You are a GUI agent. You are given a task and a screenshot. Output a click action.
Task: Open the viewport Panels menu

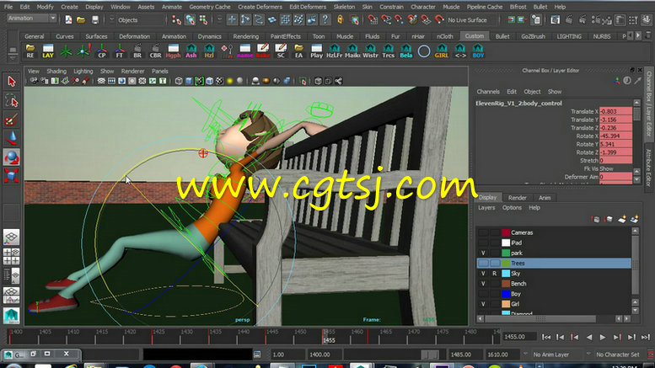[x=160, y=72]
